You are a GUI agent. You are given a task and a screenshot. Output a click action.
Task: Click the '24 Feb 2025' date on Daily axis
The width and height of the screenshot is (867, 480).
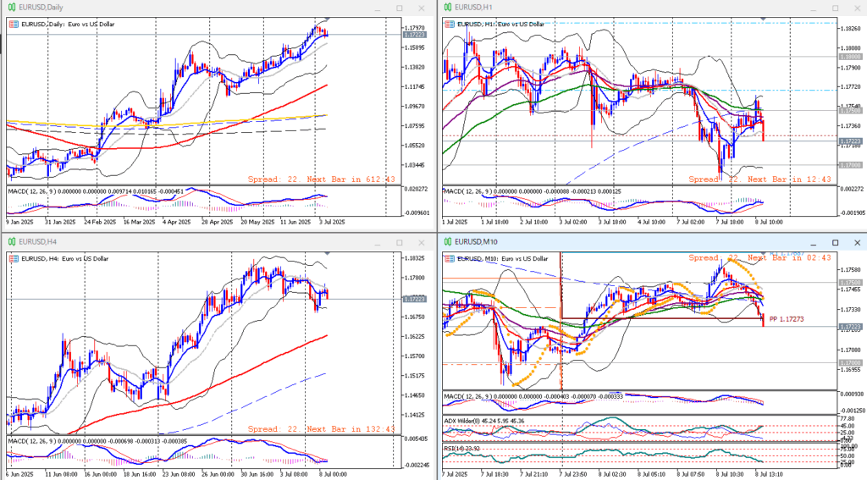(100, 223)
